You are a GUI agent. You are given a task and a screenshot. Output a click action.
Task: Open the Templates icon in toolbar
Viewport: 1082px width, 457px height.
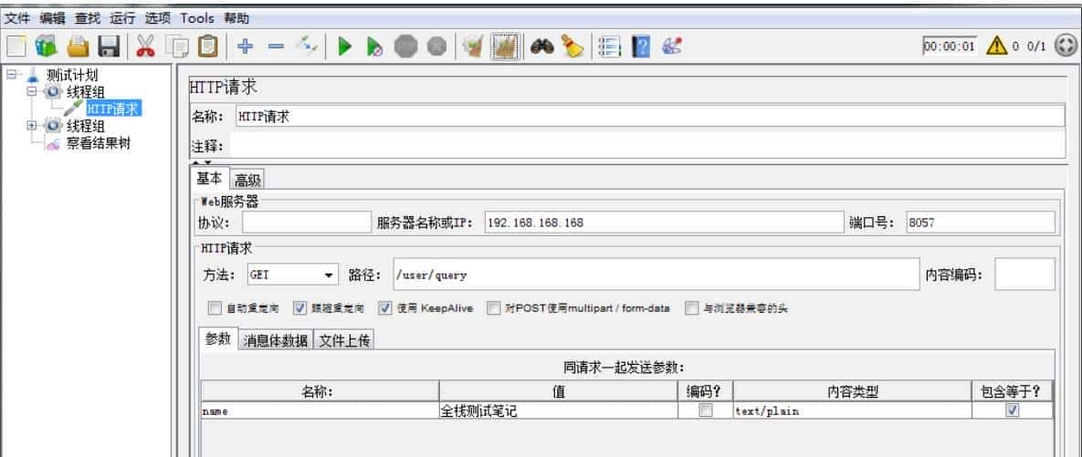(x=47, y=47)
